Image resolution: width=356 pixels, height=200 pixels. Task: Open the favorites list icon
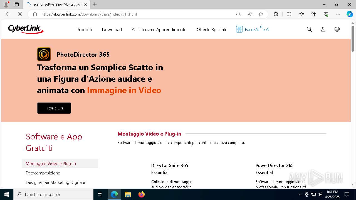301,14
